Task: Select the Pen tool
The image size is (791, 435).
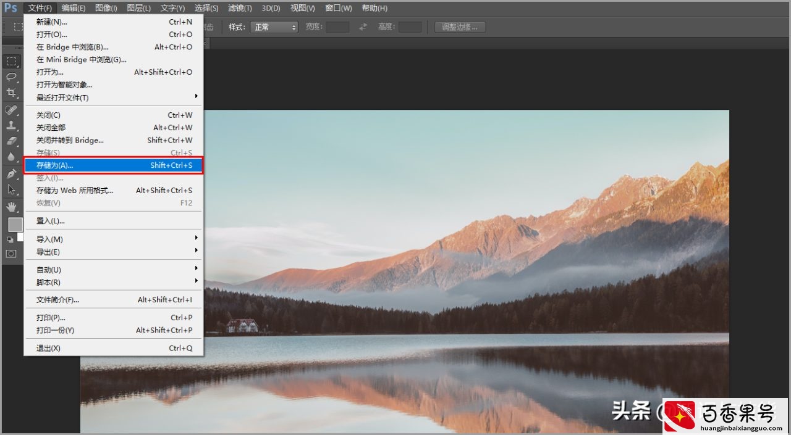Action: click(x=12, y=174)
